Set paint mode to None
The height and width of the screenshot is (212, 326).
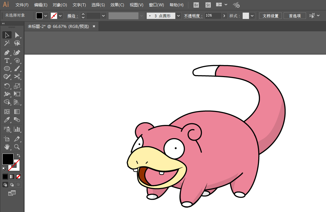pyautogui.click(x=19, y=177)
